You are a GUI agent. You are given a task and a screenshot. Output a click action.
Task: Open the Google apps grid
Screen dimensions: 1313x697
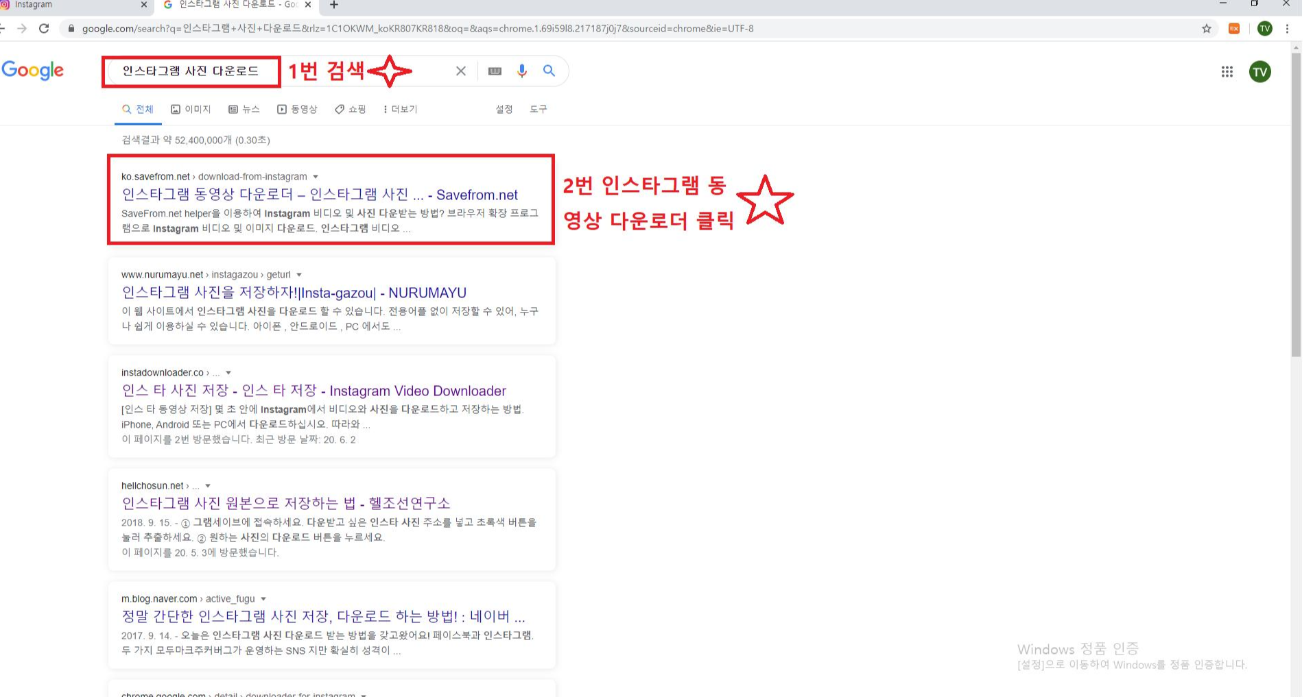pyautogui.click(x=1227, y=72)
